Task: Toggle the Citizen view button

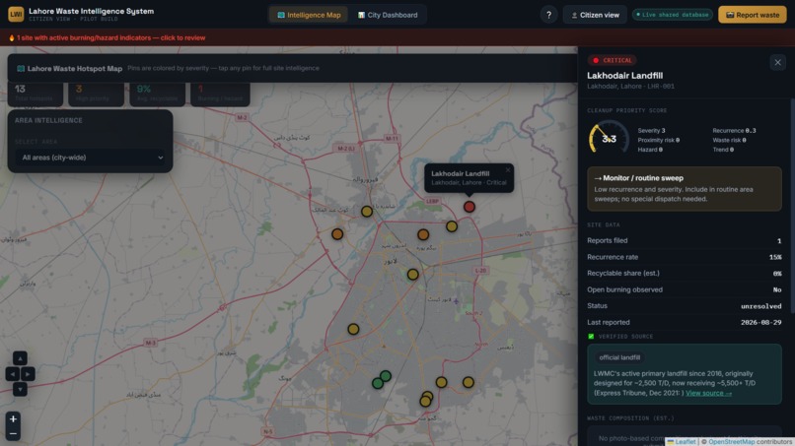Action: [595, 15]
